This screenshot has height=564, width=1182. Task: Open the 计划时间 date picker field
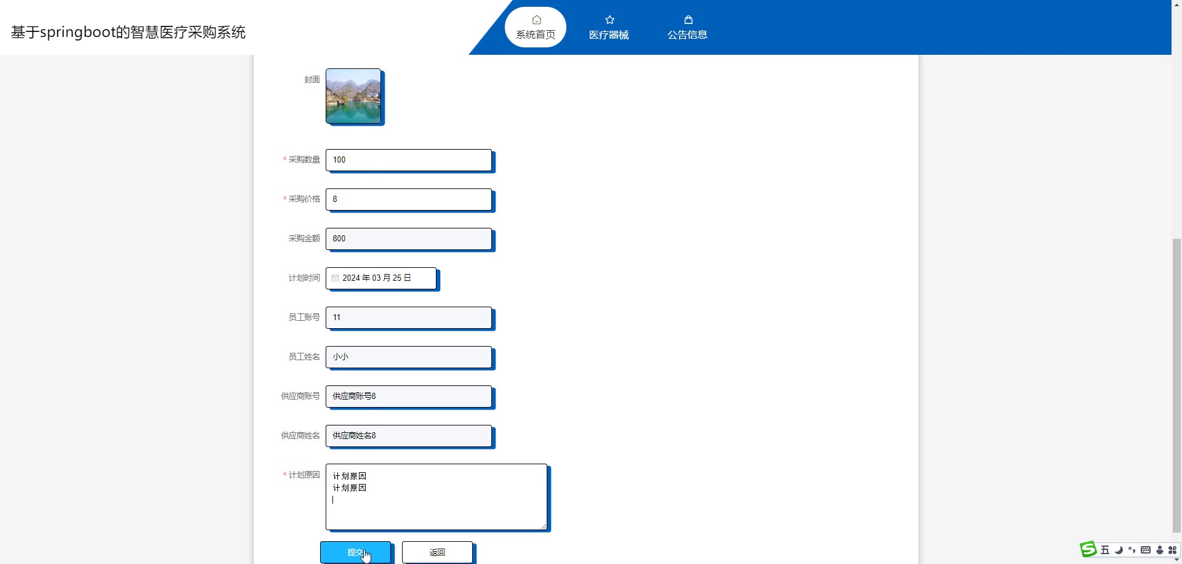[381, 278]
